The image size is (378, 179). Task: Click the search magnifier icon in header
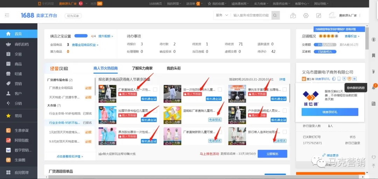coord(276,15)
